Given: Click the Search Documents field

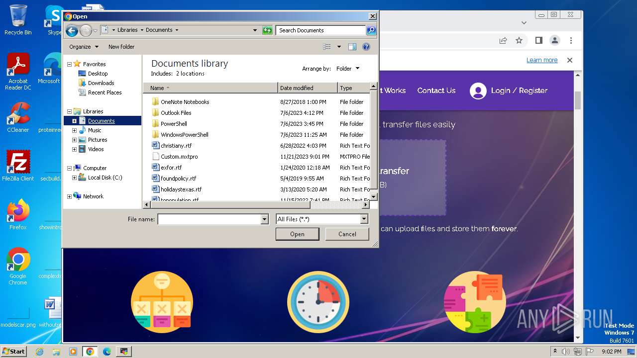Looking at the screenshot, I should tap(321, 30).
